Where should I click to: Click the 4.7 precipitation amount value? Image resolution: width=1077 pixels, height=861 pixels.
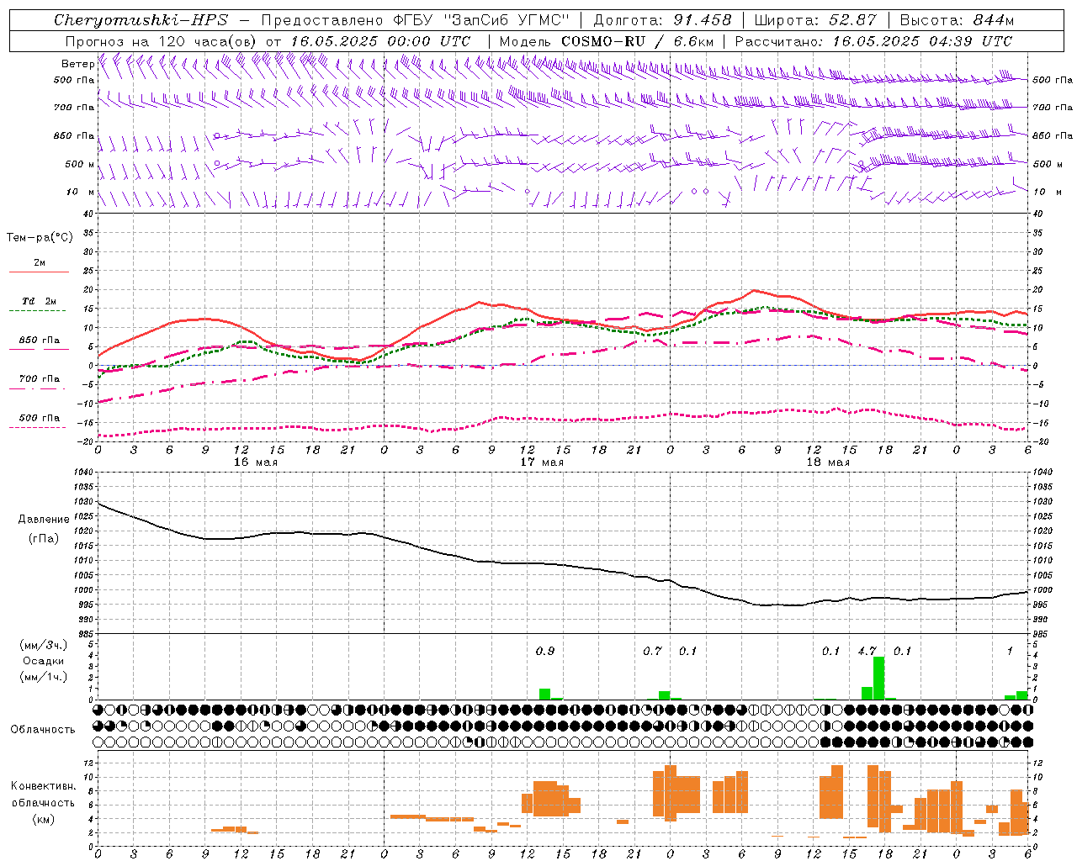click(x=867, y=651)
